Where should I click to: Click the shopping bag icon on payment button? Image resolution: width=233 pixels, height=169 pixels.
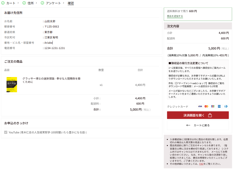click(210, 115)
